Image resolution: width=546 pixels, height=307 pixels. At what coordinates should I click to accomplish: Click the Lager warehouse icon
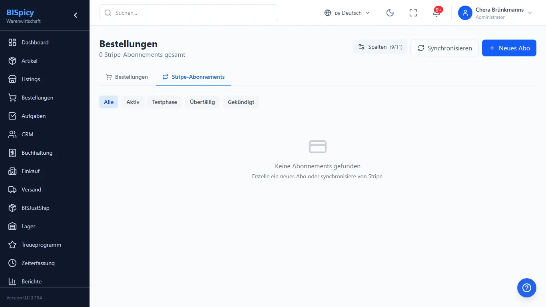(12, 226)
